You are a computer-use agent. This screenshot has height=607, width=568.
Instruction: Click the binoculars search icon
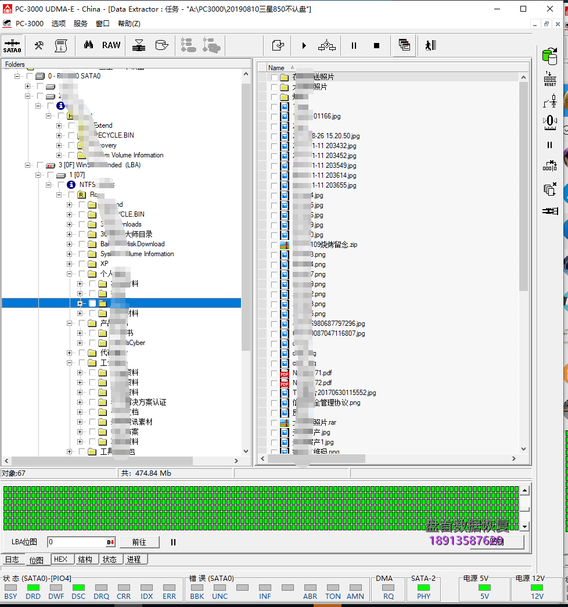(88, 45)
